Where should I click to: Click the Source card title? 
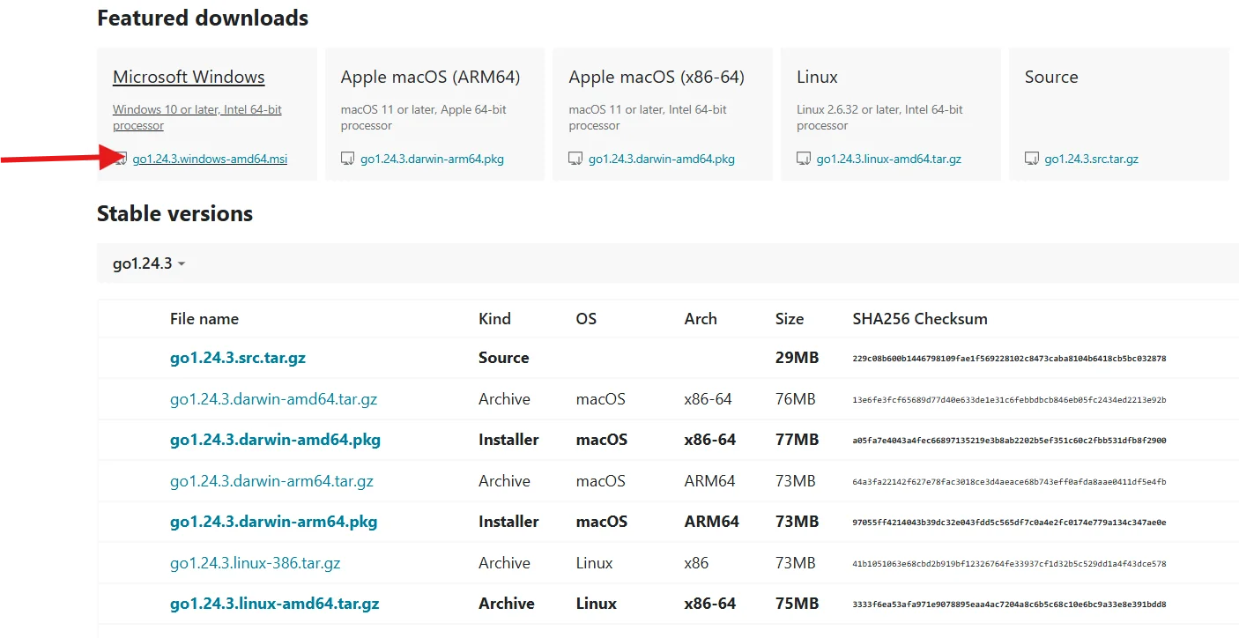(1051, 77)
